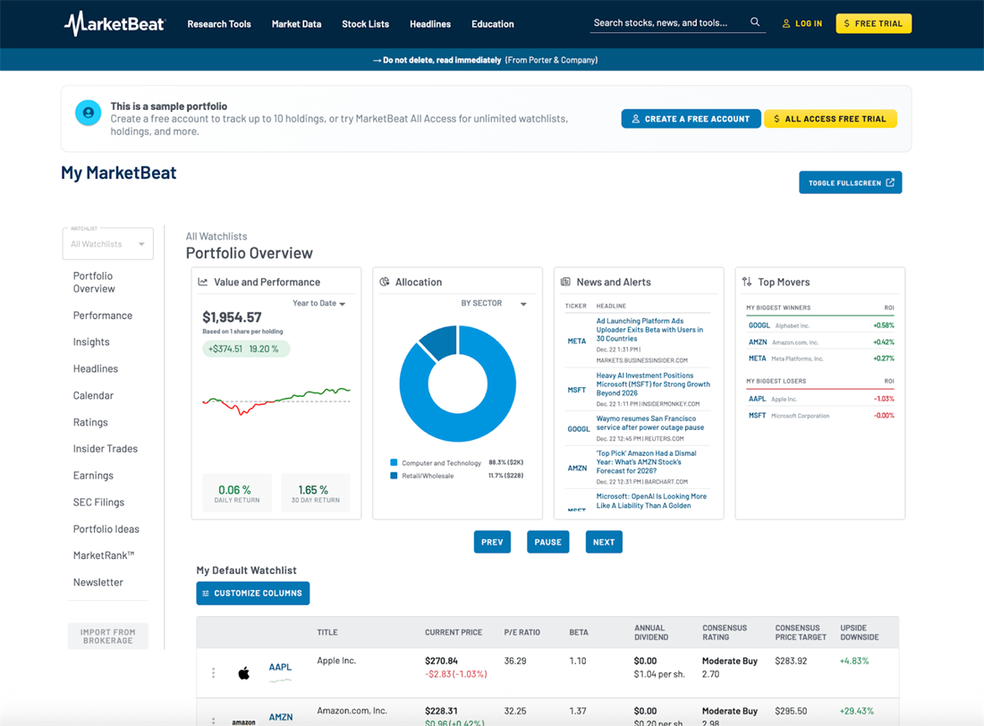Click the Retail/Wholesale legend swatch
This screenshot has width=984, height=726.
(x=394, y=476)
